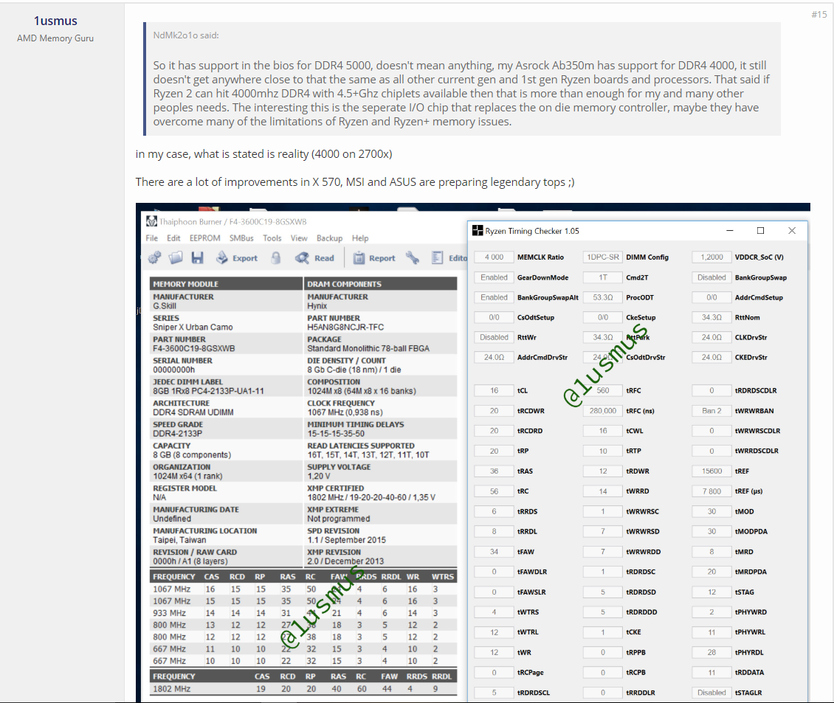Click the DRAM COMPONENTS column header

(x=380, y=284)
